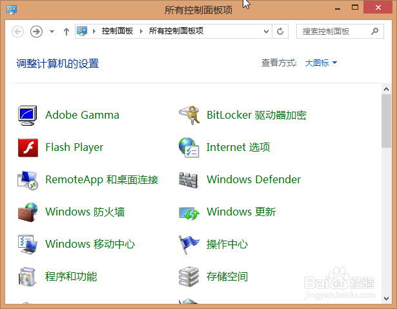Open the 存储空间 link
Screen dimensions: 397x309
point(227,277)
